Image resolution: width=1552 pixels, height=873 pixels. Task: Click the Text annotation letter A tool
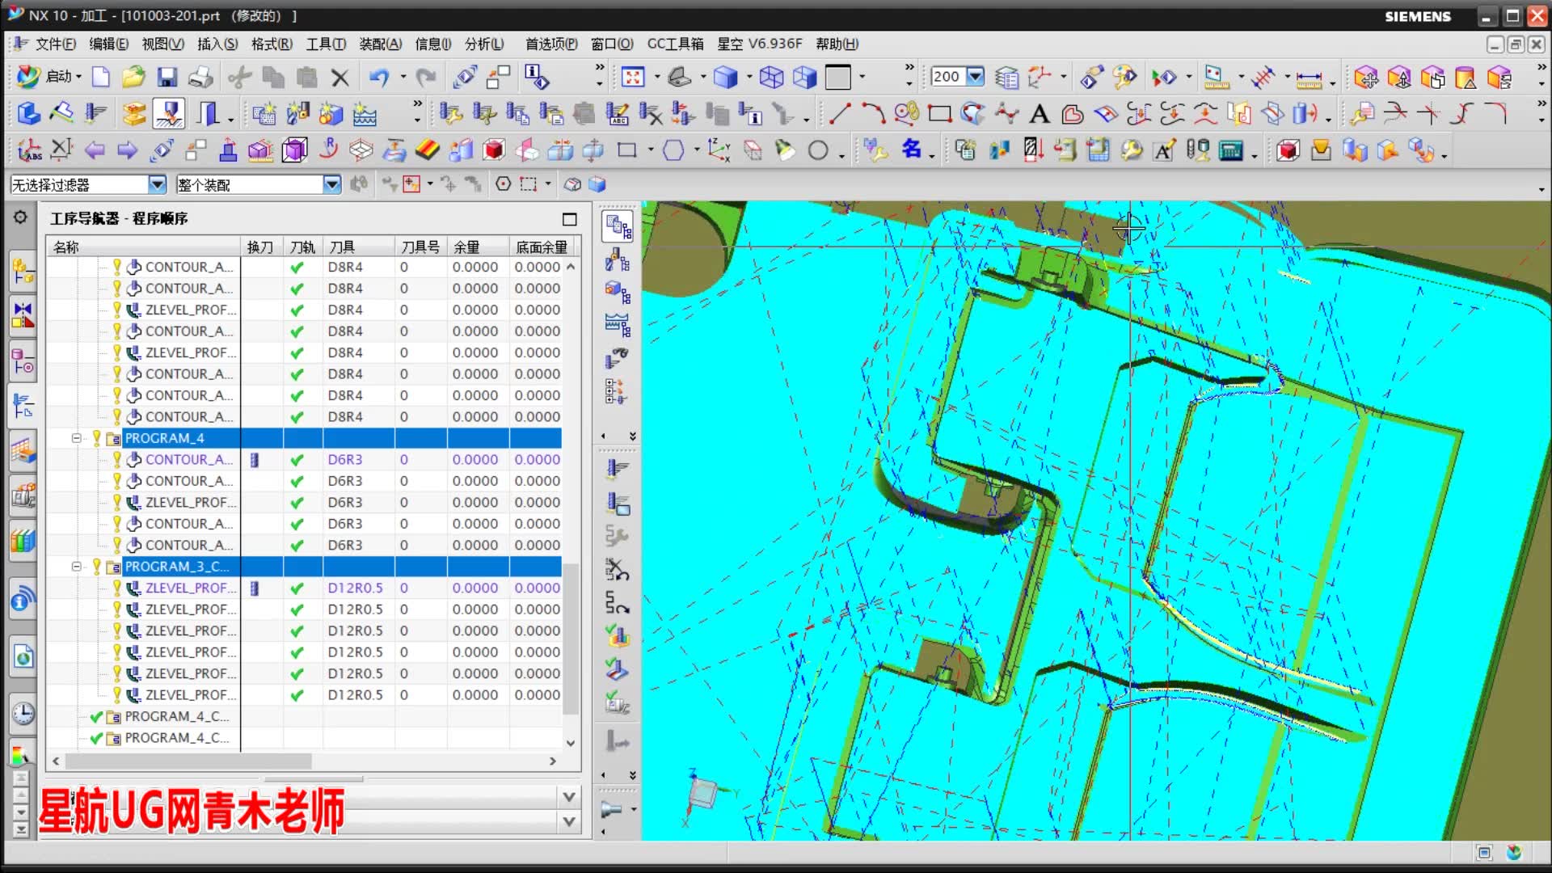pos(1040,114)
